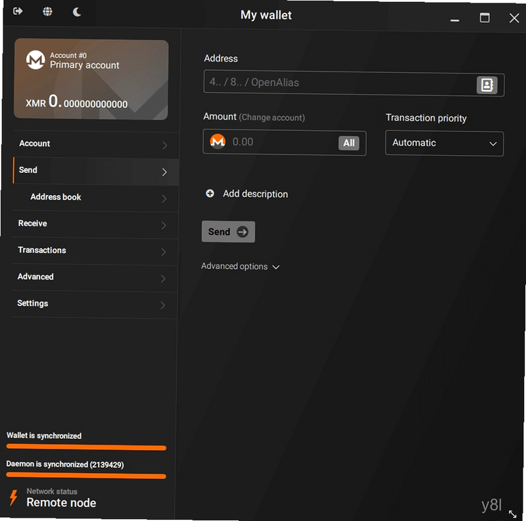
Task: Minimize the My wallet window
Action: [x=454, y=20]
